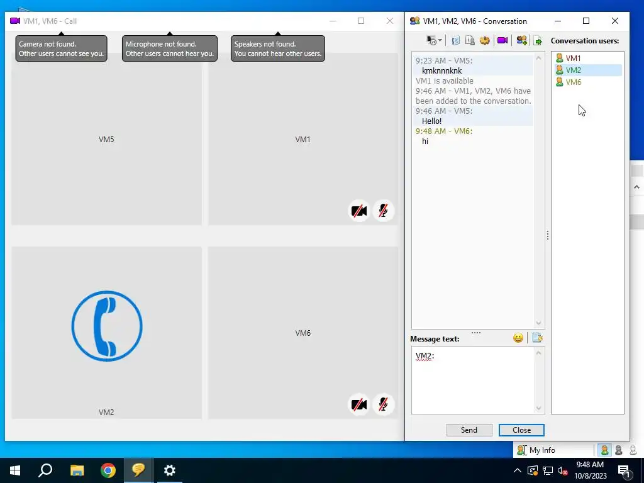
Task: Open the Windows Start menu
Action: (15, 470)
